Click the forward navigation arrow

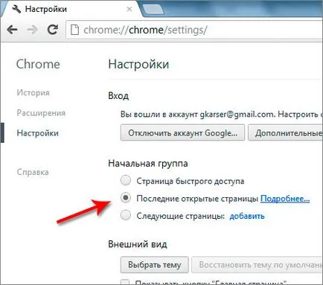click(32, 30)
